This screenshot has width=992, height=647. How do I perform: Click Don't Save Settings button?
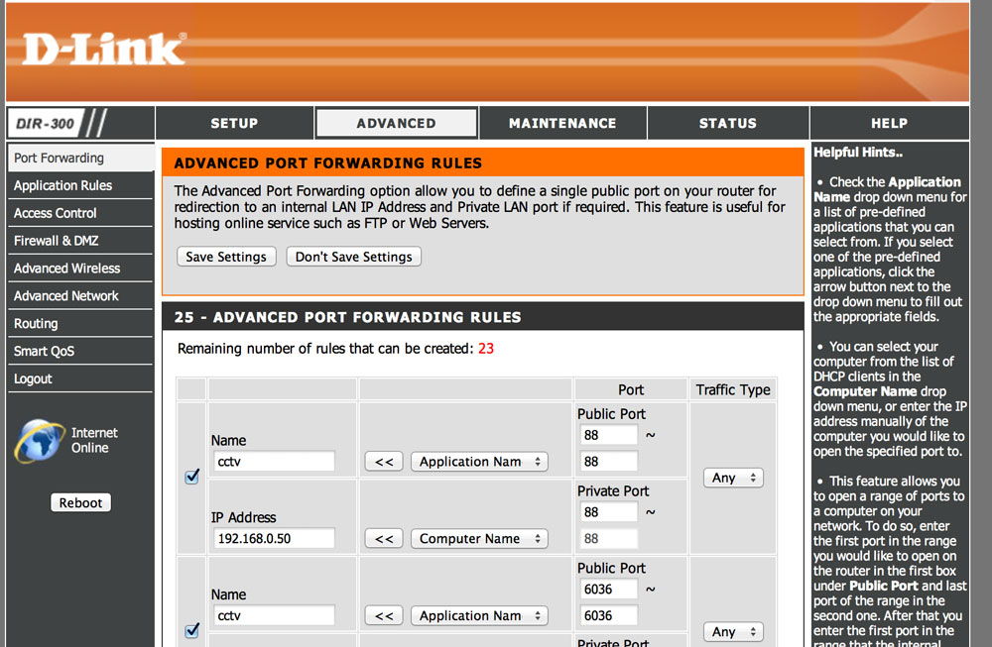click(x=354, y=257)
